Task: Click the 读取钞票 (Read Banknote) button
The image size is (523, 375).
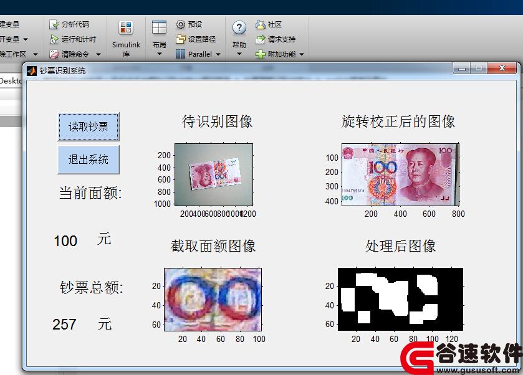Action: tap(89, 126)
